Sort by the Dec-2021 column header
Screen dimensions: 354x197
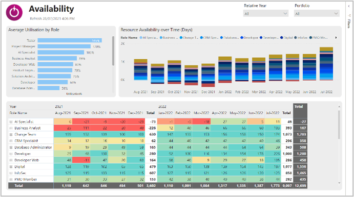tap(135, 113)
